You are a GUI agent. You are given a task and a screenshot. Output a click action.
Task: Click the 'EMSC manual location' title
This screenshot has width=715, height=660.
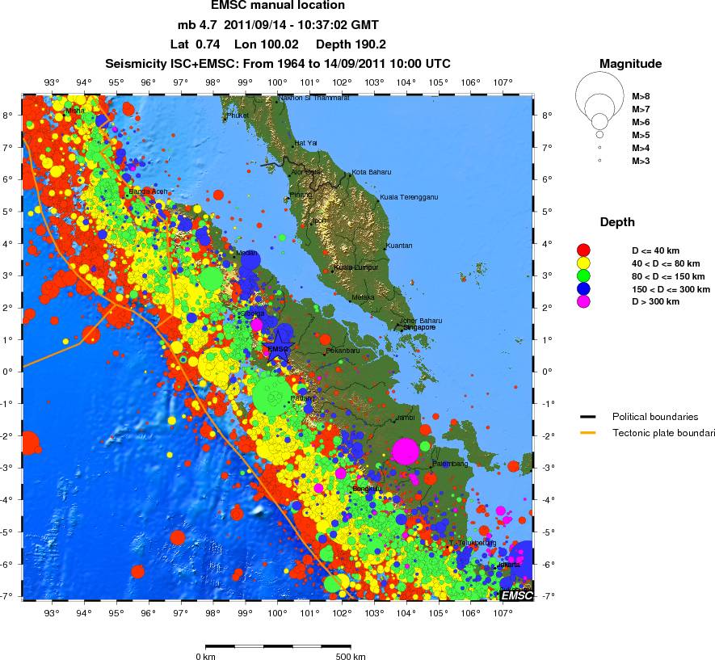278,6
